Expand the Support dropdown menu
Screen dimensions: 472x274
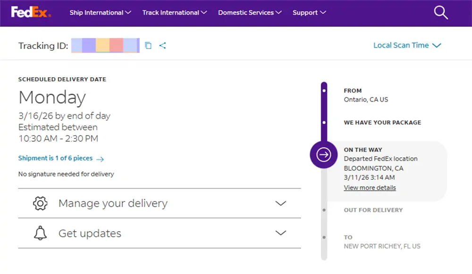pyautogui.click(x=309, y=13)
